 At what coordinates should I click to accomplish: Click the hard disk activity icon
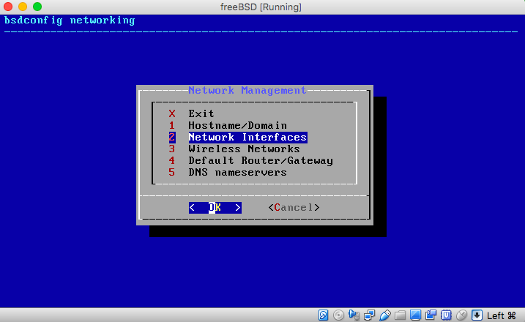point(323,315)
